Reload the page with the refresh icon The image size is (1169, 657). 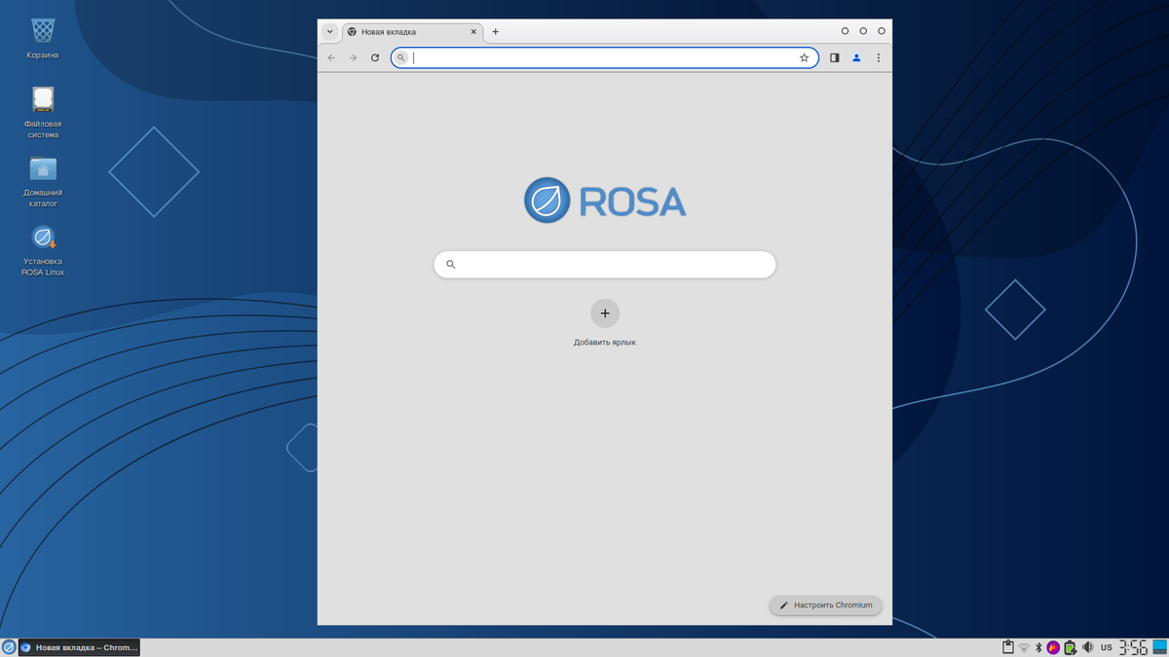(x=375, y=58)
